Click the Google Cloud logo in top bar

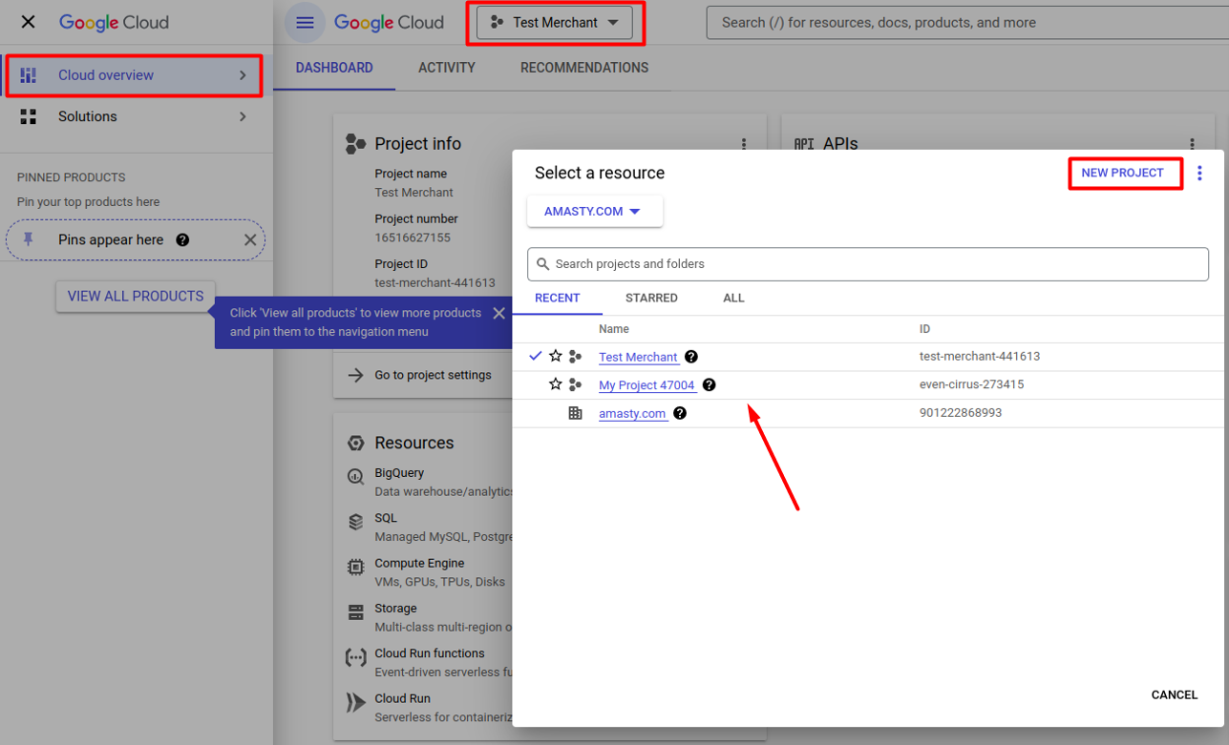point(389,22)
